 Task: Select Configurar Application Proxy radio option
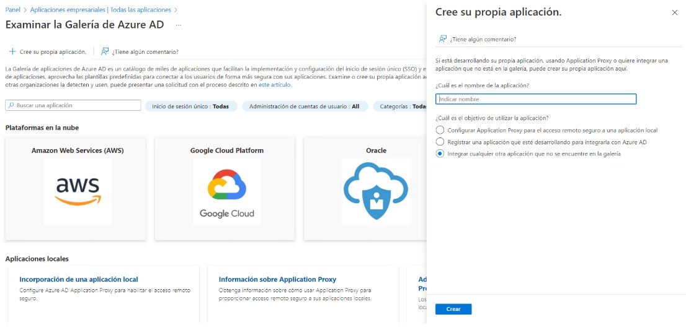coord(440,130)
